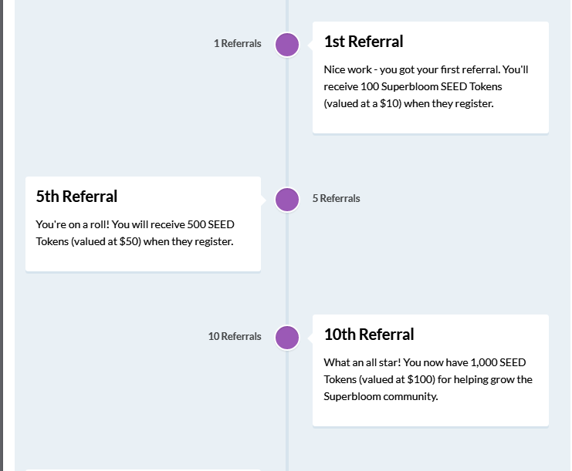Click the pointer arrow on 10th Referral card
572x471 pixels.
(310, 338)
